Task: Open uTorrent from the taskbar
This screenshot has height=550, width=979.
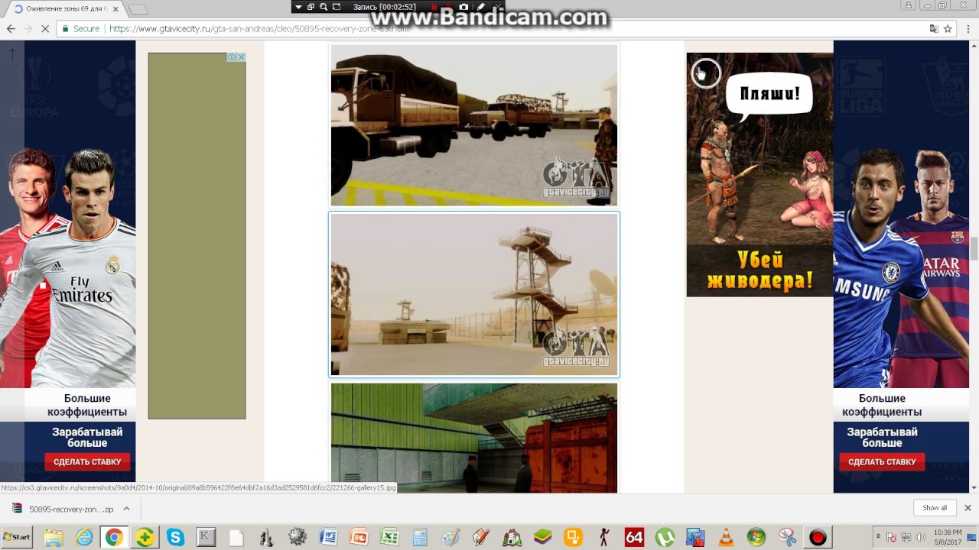Action: (665, 537)
